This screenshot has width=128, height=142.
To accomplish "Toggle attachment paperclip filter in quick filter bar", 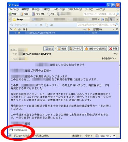I will point(47,25).
